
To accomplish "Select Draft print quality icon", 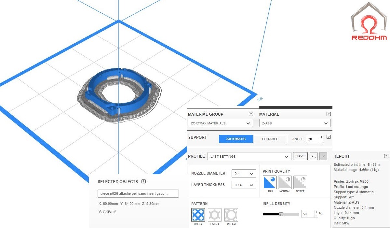I will tap(300, 182).
